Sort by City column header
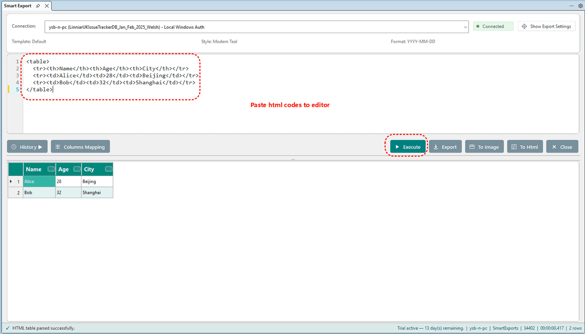Image resolution: width=585 pixels, height=334 pixels. 89,169
